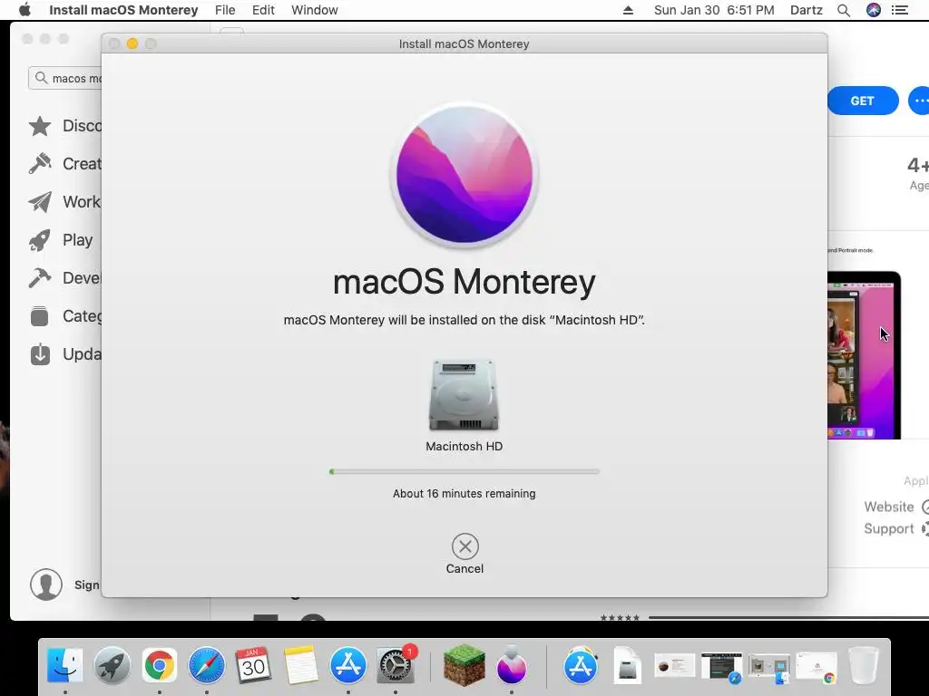Open the Trash in the Dock
929x696 pixels.
(864, 665)
